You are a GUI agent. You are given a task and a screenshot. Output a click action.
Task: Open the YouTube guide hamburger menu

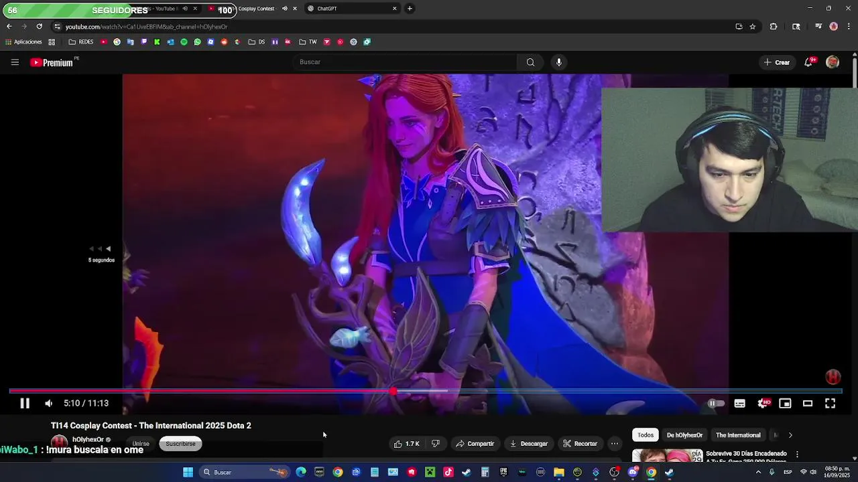[x=15, y=62]
